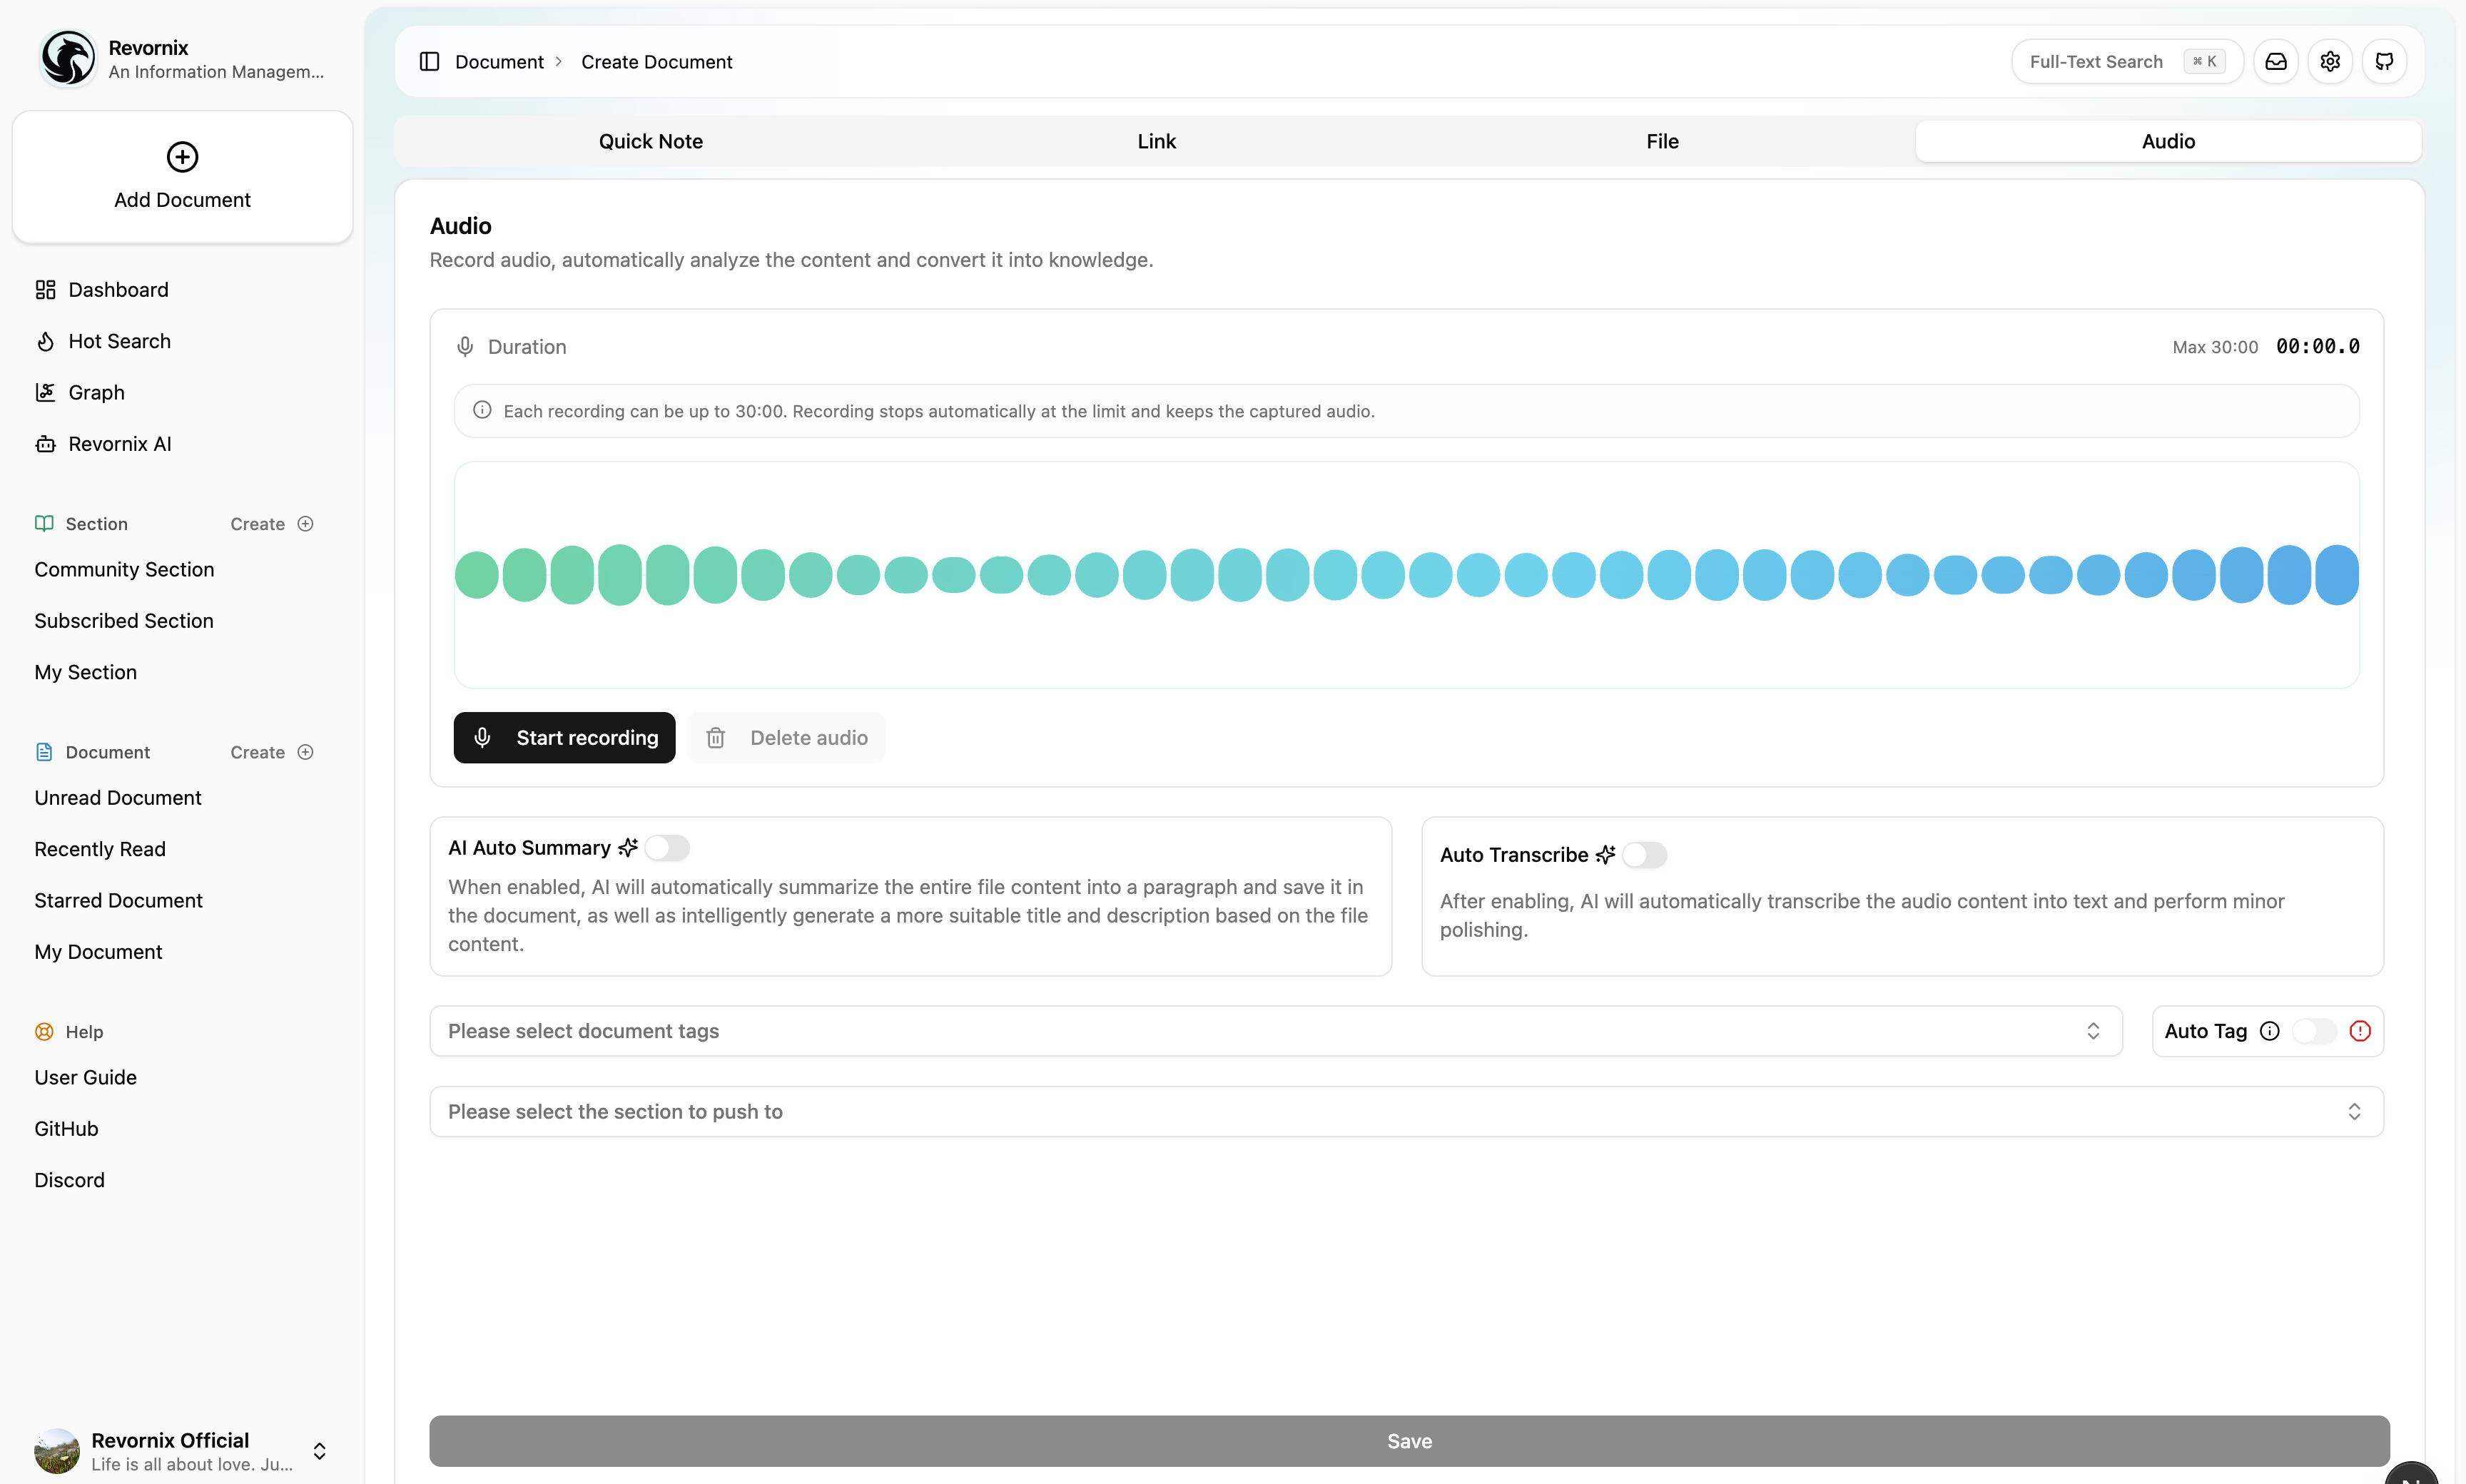The width and height of the screenshot is (2466, 1484).
Task: Click the Auto Tag info icon
Action: point(2270,1031)
